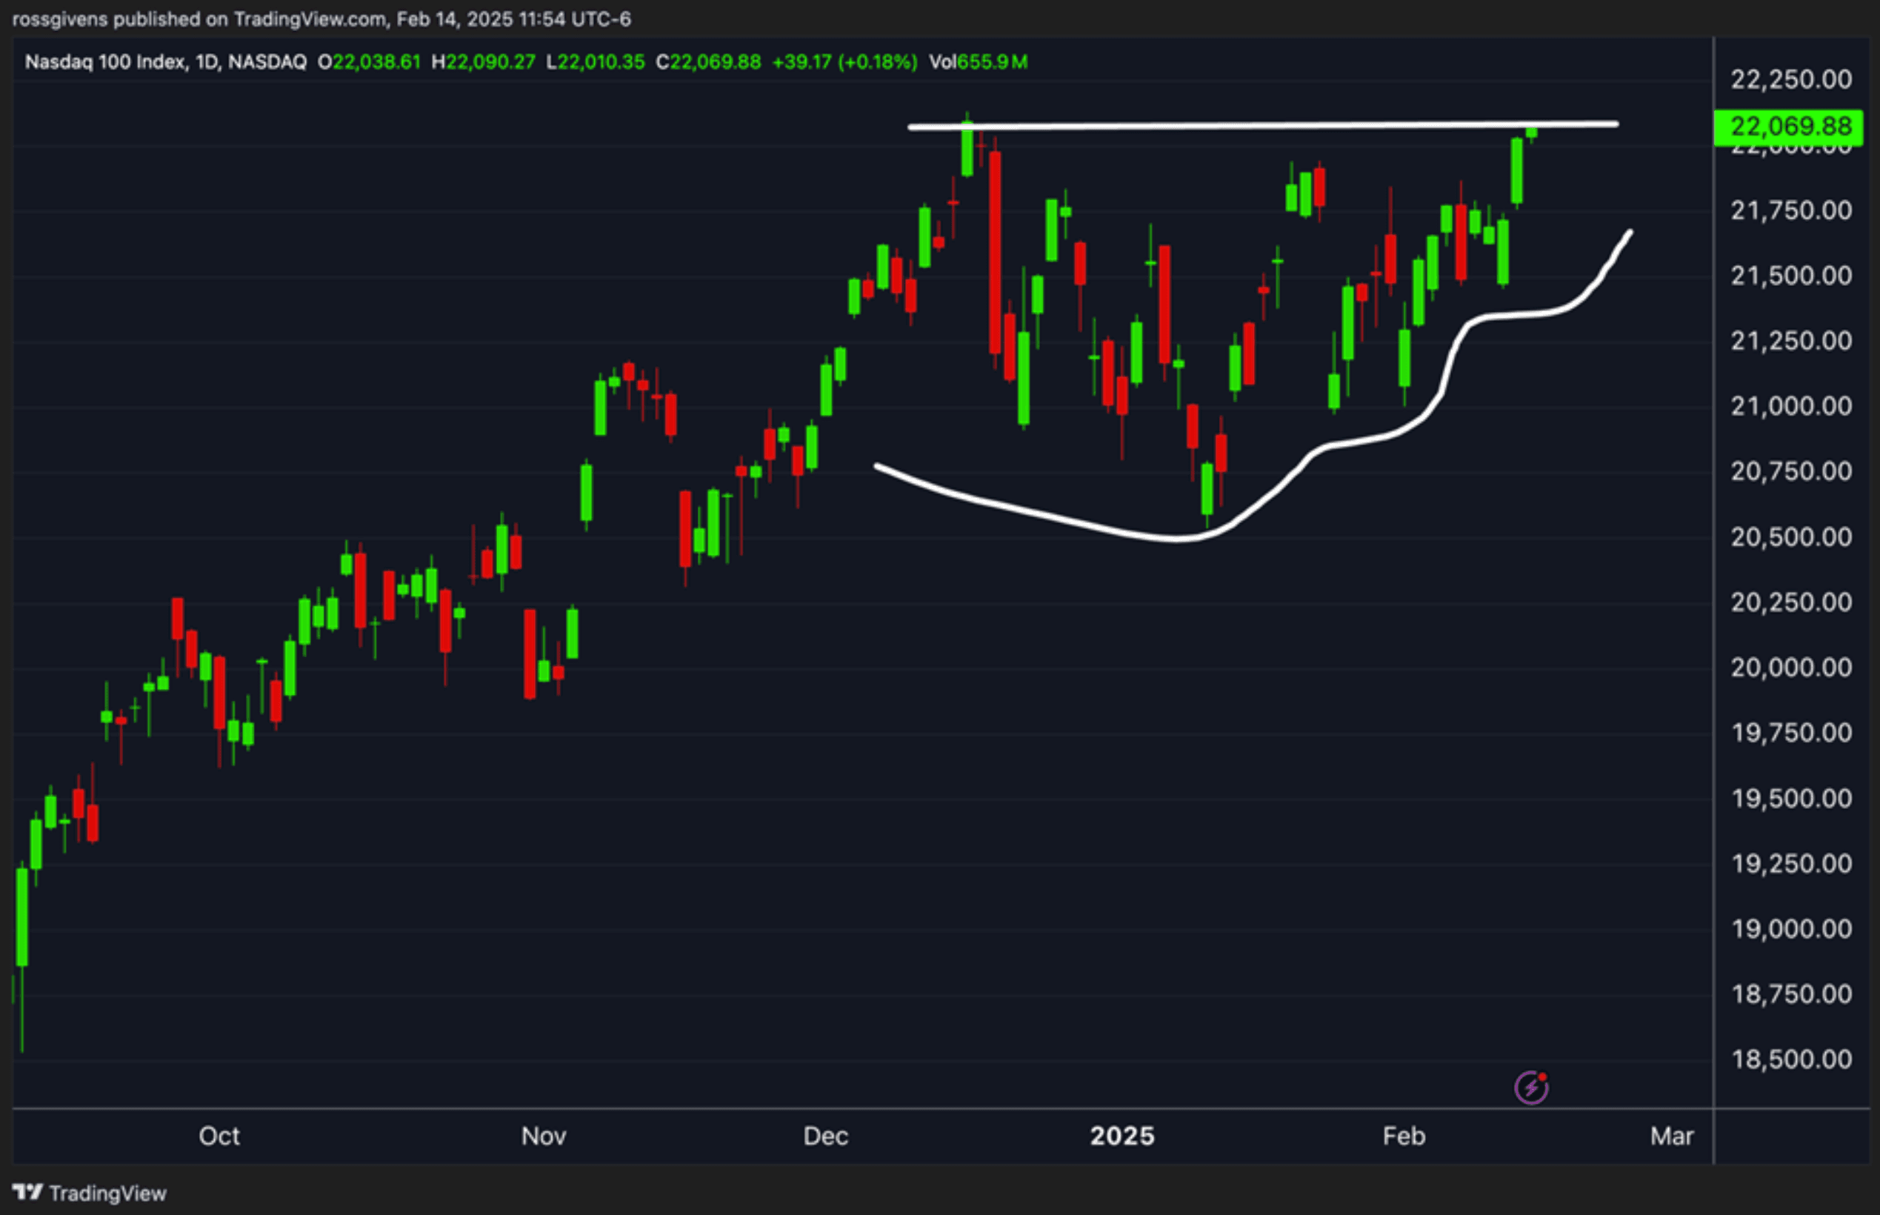Screen dimensions: 1880x1215
Task: Click the Mar label on the time axis
Action: tap(1672, 1135)
